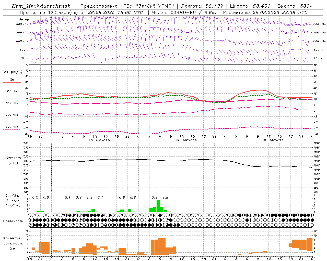Select the 'Модель COSMO-RU / 6.6км' text
327x261 pixels.
tap(184, 12)
